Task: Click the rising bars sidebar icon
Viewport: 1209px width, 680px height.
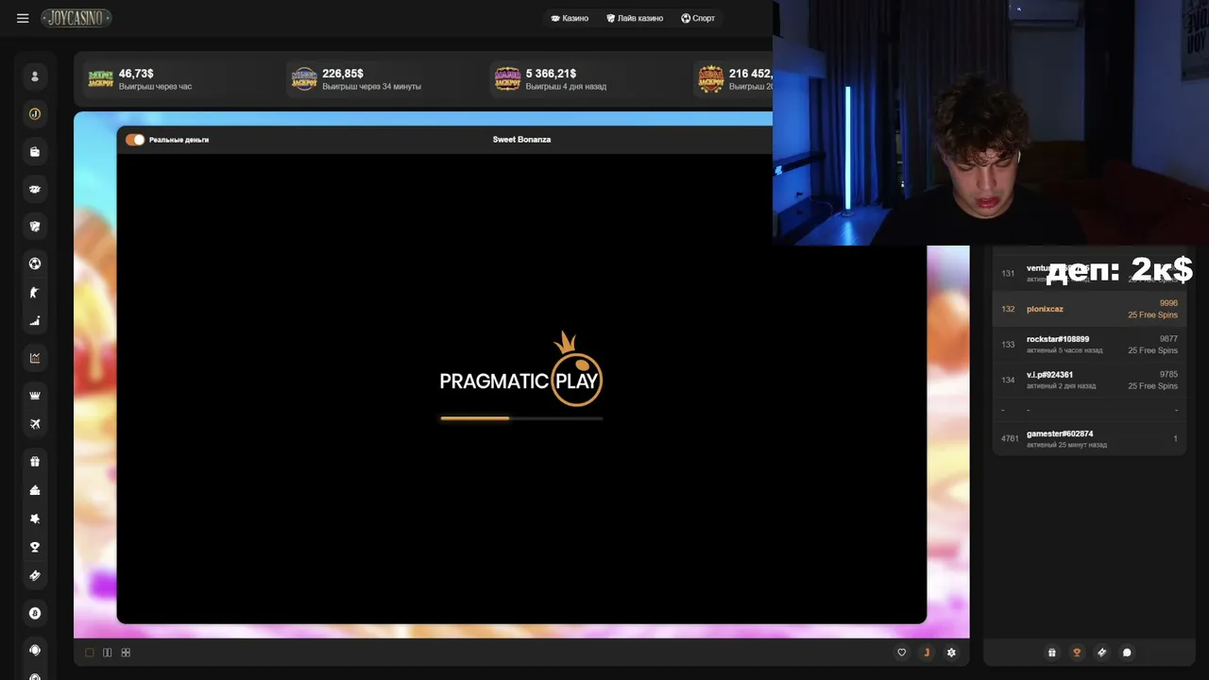Action: pos(35,321)
